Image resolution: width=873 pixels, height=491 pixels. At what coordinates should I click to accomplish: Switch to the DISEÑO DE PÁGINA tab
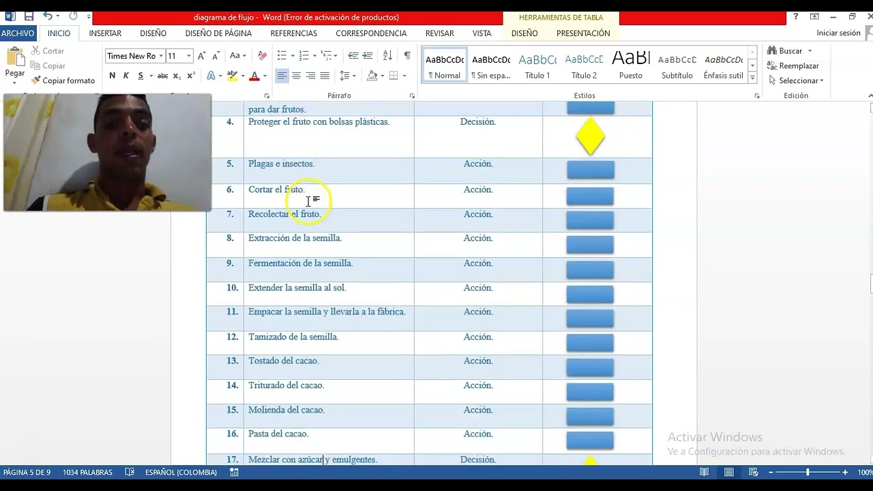pyautogui.click(x=218, y=33)
